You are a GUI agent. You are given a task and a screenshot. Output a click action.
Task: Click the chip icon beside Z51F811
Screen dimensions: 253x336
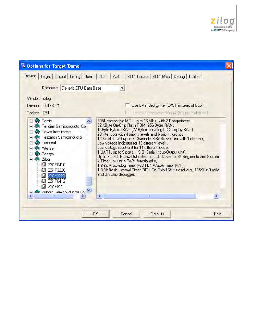point(44,187)
